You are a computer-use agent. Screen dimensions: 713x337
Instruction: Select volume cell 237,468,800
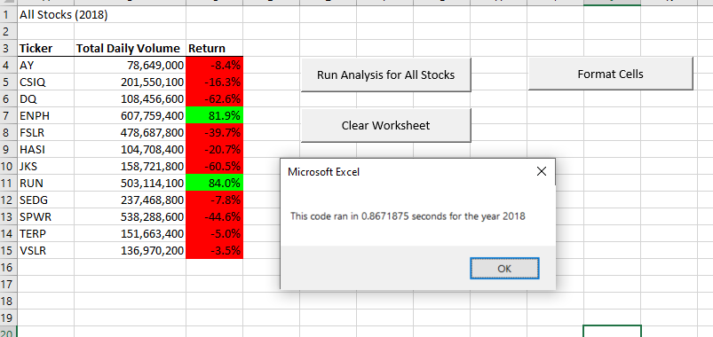pyautogui.click(x=130, y=200)
